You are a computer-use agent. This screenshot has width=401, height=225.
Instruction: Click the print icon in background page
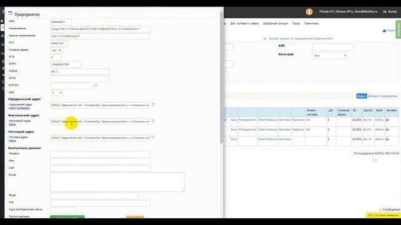384,31
